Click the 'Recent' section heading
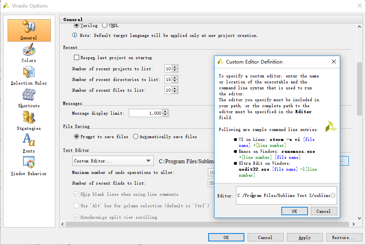The height and width of the screenshot is (245, 366). (70, 47)
